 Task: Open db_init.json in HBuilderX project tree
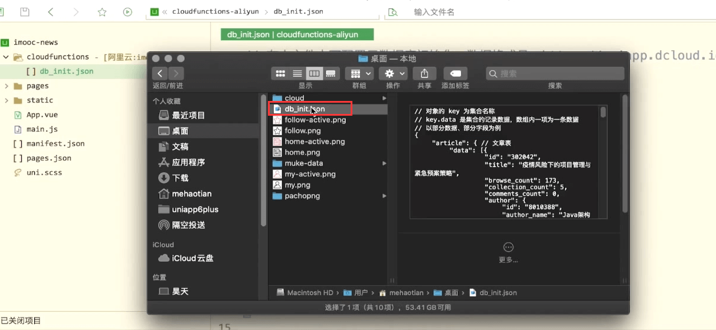coord(66,71)
